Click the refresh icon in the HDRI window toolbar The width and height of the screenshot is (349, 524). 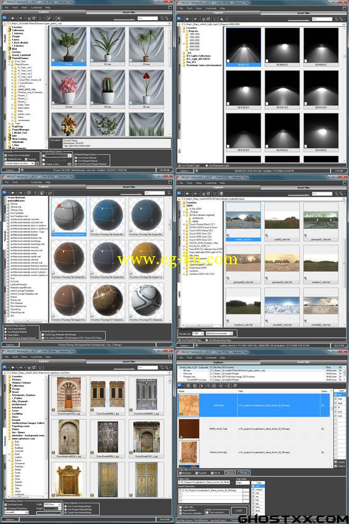(208, 194)
